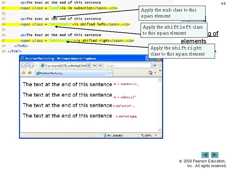Open the search options dropdown arrow
The width and height of the screenshot is (228, 171).
[159, 66]
